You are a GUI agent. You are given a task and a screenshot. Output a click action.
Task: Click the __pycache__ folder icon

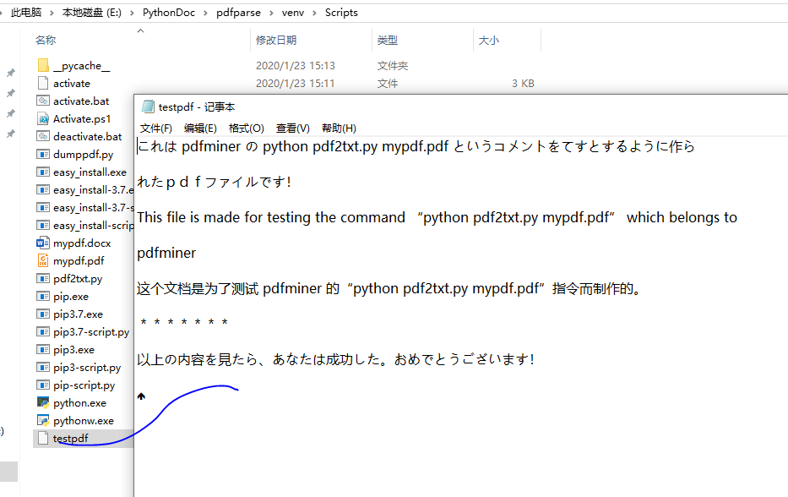point(43,65)
